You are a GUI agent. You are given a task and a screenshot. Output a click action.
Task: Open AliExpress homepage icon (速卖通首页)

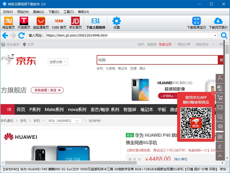41,23
